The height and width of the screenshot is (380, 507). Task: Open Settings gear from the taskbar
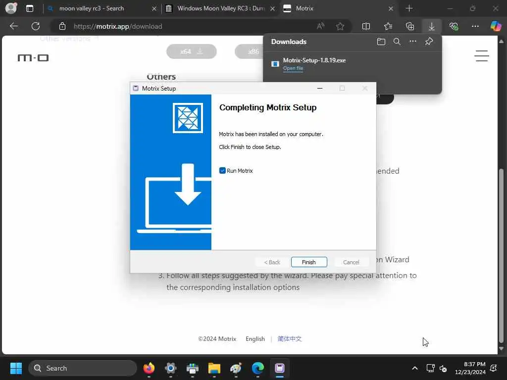click(170, 368)
